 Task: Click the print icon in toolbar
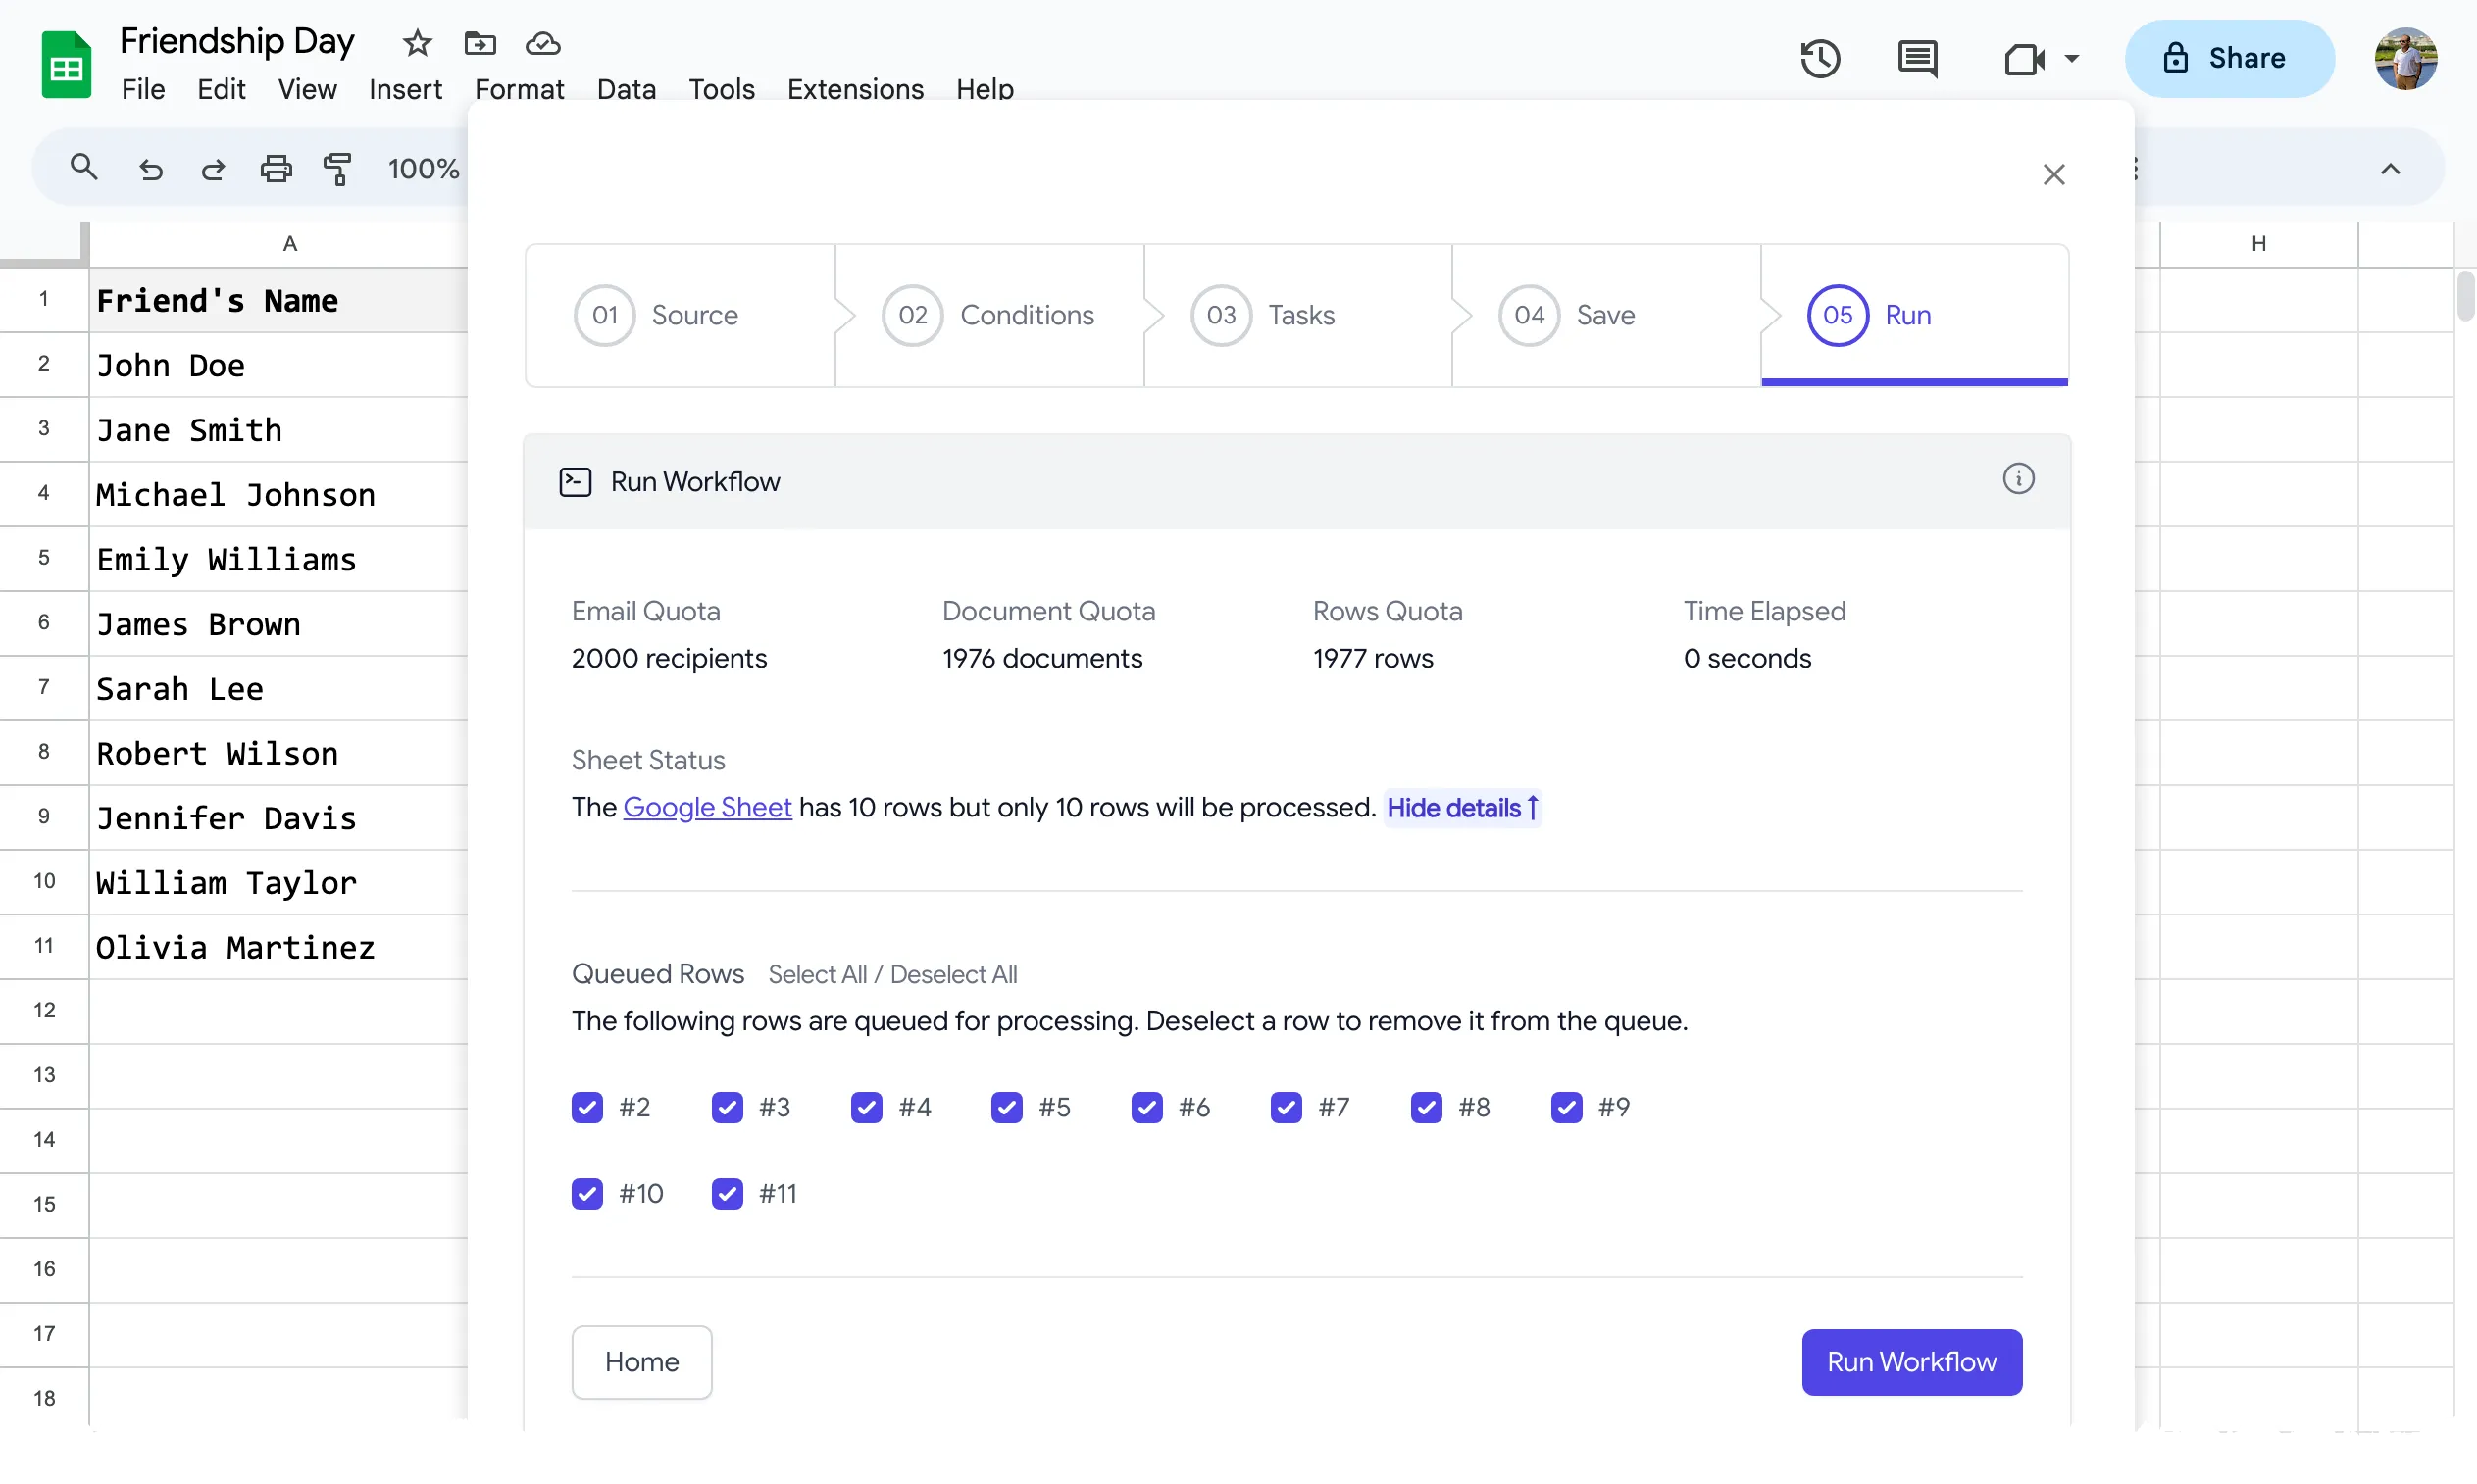(x=276, y=168)
